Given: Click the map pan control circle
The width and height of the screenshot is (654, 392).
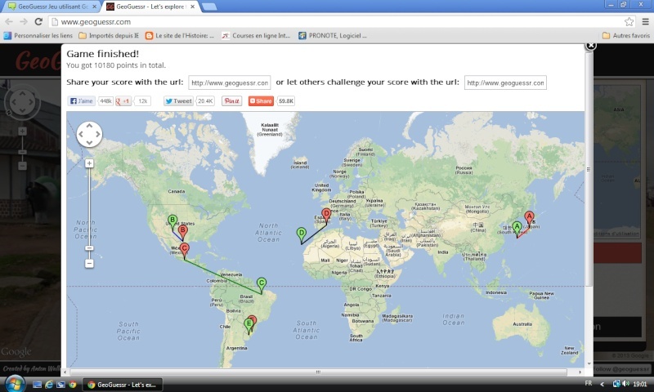Looking at the screenshot, I should tap(89, 134).
